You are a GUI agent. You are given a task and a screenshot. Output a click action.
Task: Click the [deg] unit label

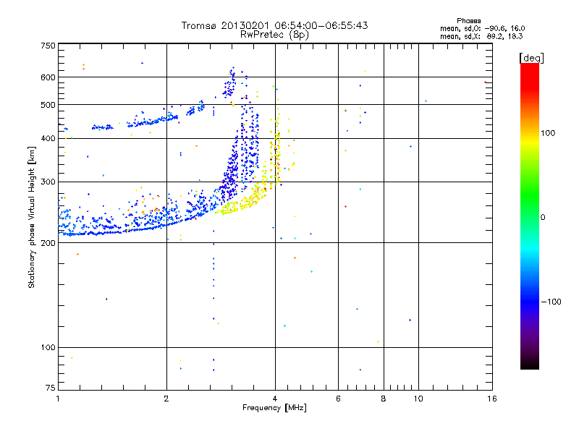pos(531,58)
